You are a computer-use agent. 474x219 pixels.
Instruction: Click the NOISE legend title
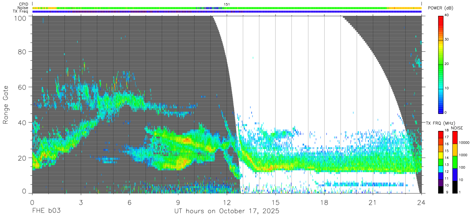[457, 128]
